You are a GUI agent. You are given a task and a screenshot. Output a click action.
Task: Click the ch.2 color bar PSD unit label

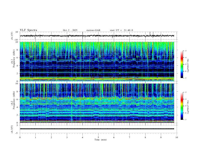188,107
